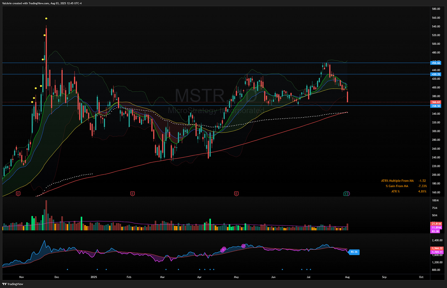Click the -7.33% gain value

tap(422, 186)
